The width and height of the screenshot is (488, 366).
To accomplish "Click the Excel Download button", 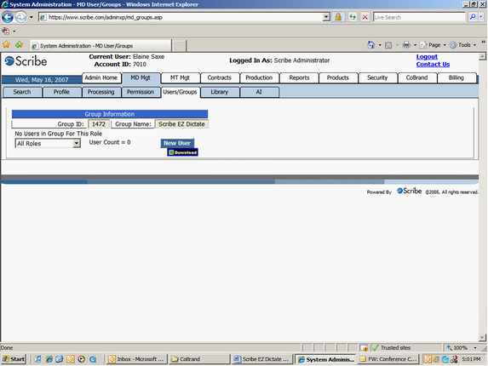I will (183, 152).
